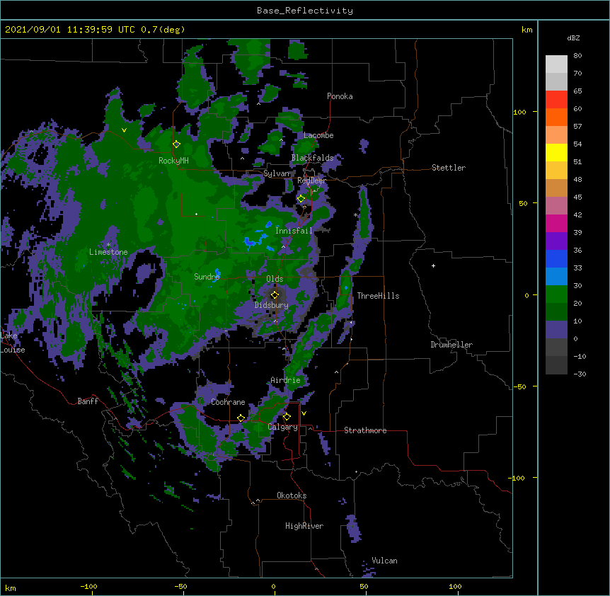Select the purple 39-36 dBZ legend swatch
Viewport: 610px width, 596px height.
(x=556, y=241)
